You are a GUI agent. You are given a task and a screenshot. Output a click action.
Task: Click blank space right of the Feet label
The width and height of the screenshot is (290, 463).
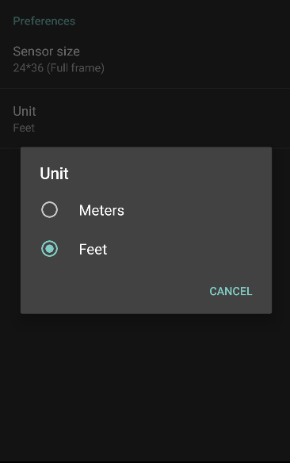[189, 249]
